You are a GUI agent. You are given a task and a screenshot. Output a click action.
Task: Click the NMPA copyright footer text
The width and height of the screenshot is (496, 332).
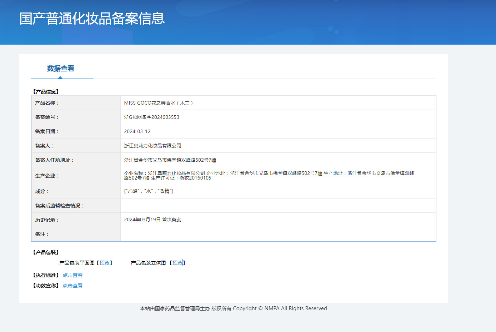click(x=234, y=308)
